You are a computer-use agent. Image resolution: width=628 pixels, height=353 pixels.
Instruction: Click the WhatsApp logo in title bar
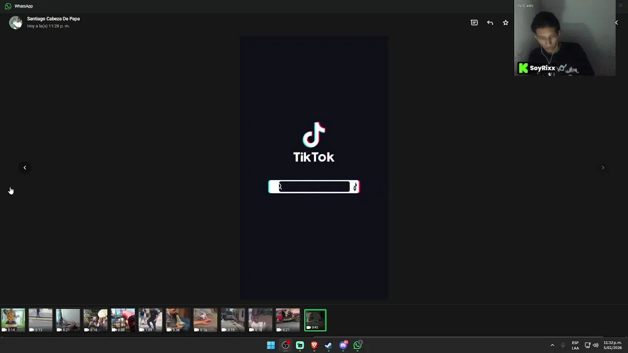[8, 6]
